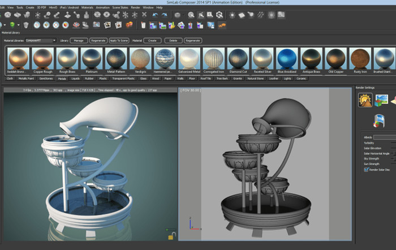Click the photo stack icon in second toolbar

(x=107, y=25)
